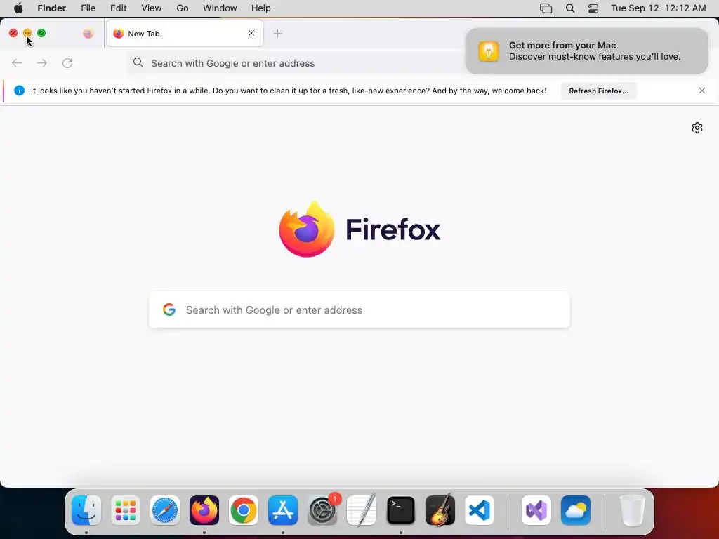Image resolution: width=719 pixels, height=539 pixels.
Task: Open Terminal from the Dock
Action: [401, 510]
